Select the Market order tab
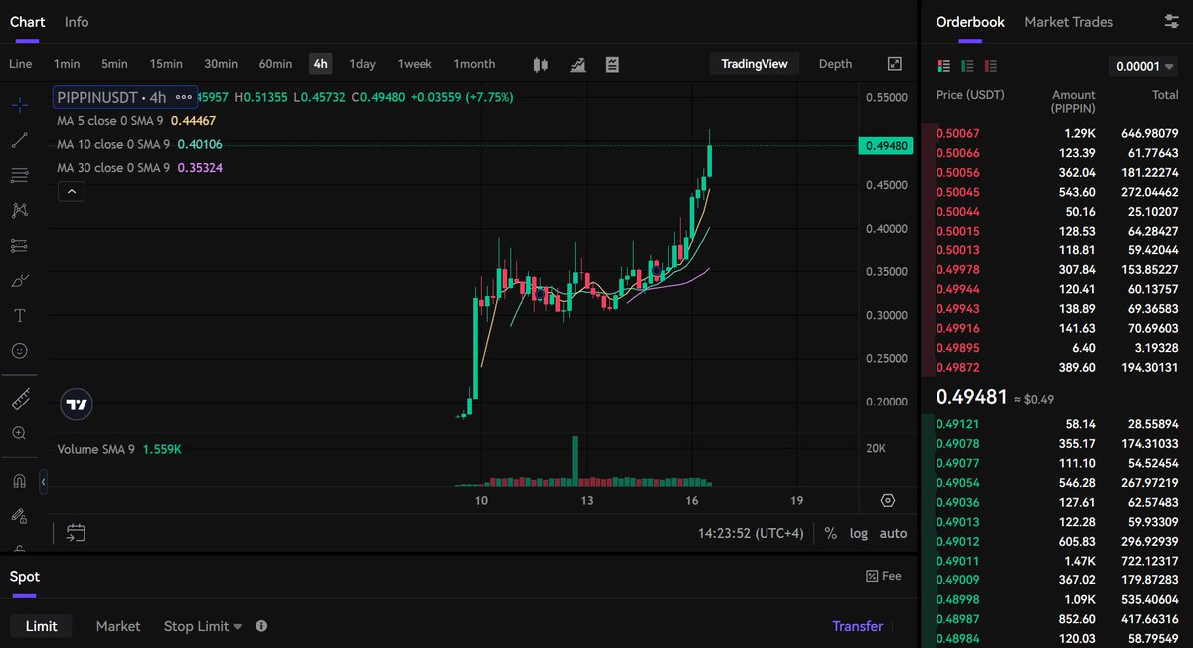The height and width of the screenshot is (648, 1193). (118, 626)
